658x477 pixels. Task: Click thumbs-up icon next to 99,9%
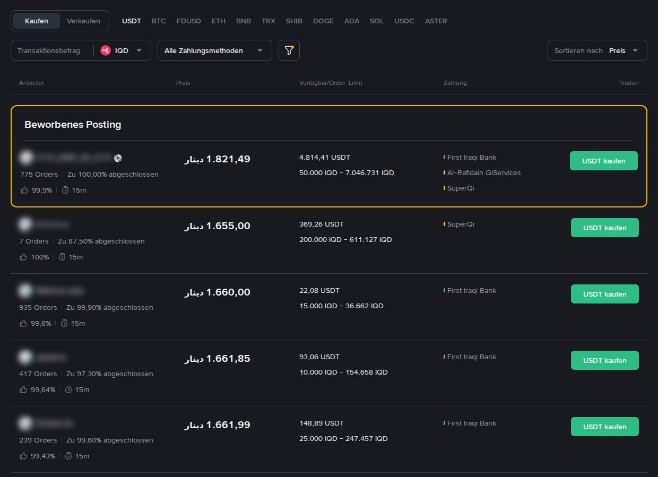point(24,190)
